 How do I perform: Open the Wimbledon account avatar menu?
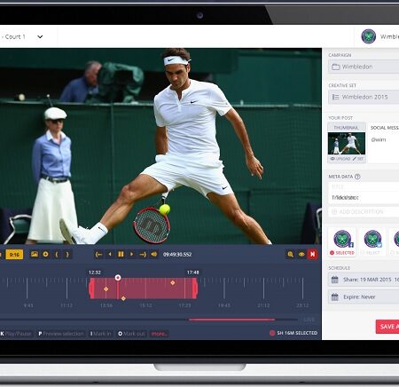click(x=368, y=36)
